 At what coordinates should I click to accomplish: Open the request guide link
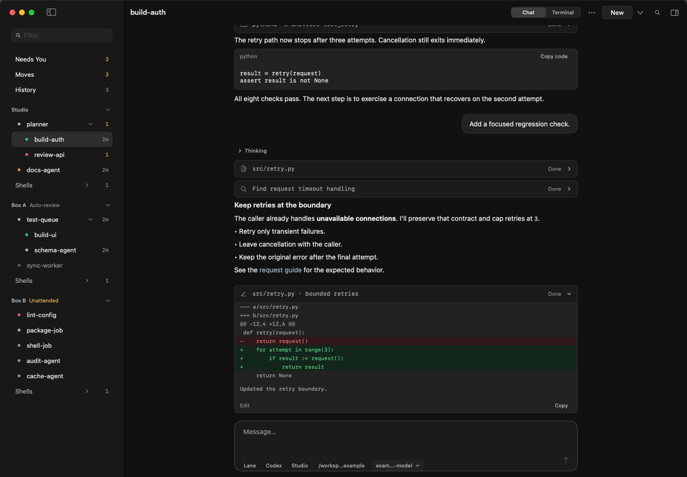tap(281, 270)
